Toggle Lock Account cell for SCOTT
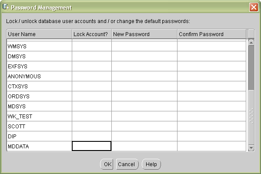 tap(91, 126)
